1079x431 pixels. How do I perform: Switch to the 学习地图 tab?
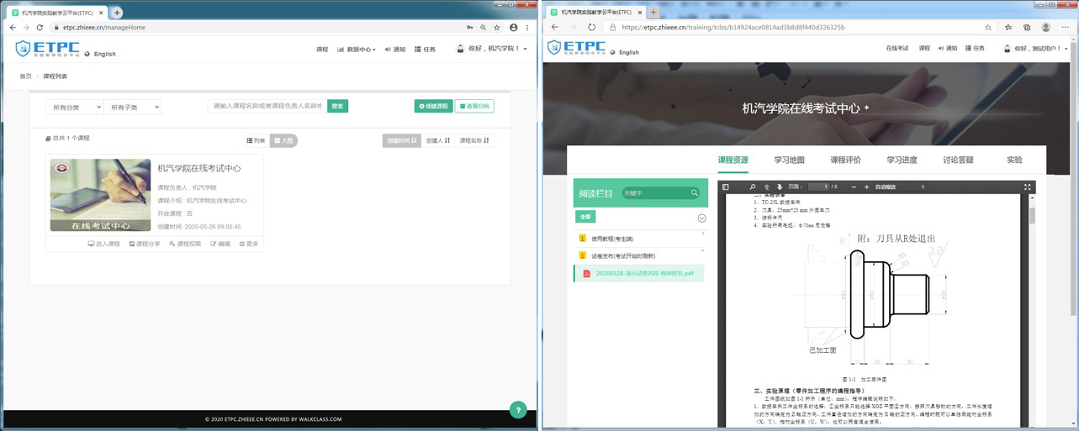(x=789, y=160)
